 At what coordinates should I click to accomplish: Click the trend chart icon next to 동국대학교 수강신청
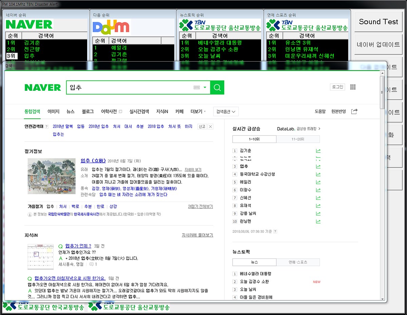(318, 174)
